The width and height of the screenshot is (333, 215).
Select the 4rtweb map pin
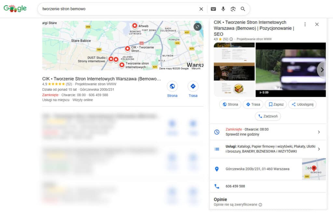coord(135,26)
